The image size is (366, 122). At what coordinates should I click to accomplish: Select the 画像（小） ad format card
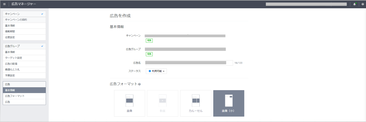[229, 103]
